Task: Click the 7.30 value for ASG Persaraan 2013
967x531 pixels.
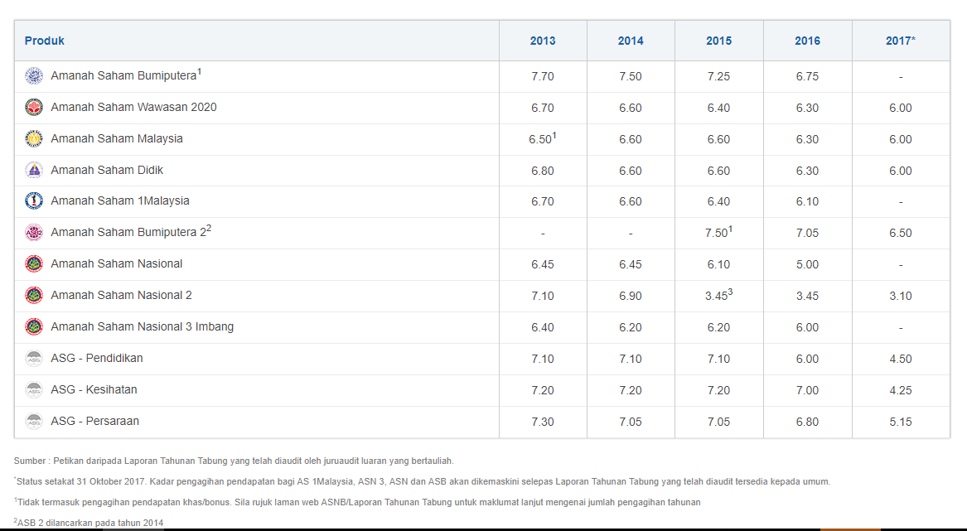Action: (543, 422)
